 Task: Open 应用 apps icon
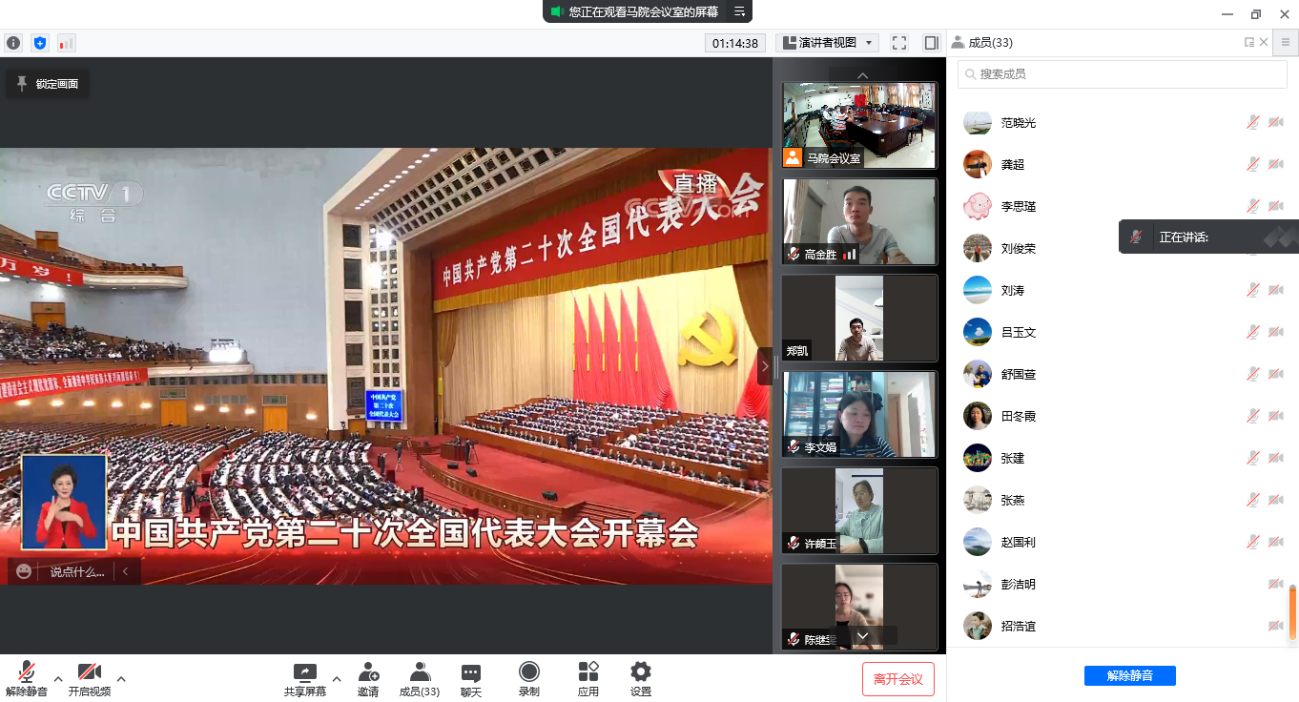pyautogui.click(x=588, y=678)
